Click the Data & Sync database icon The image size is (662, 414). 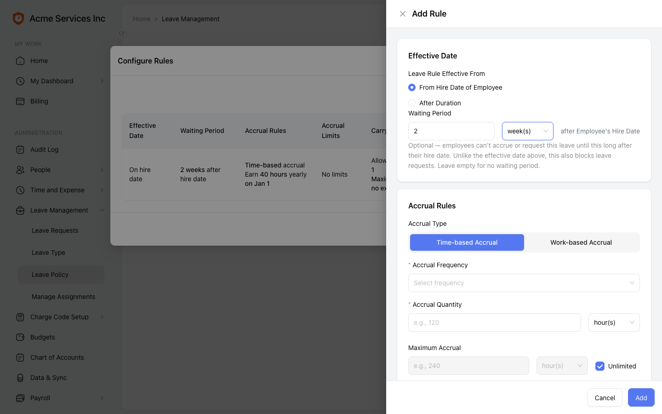[x=20, y=378]
